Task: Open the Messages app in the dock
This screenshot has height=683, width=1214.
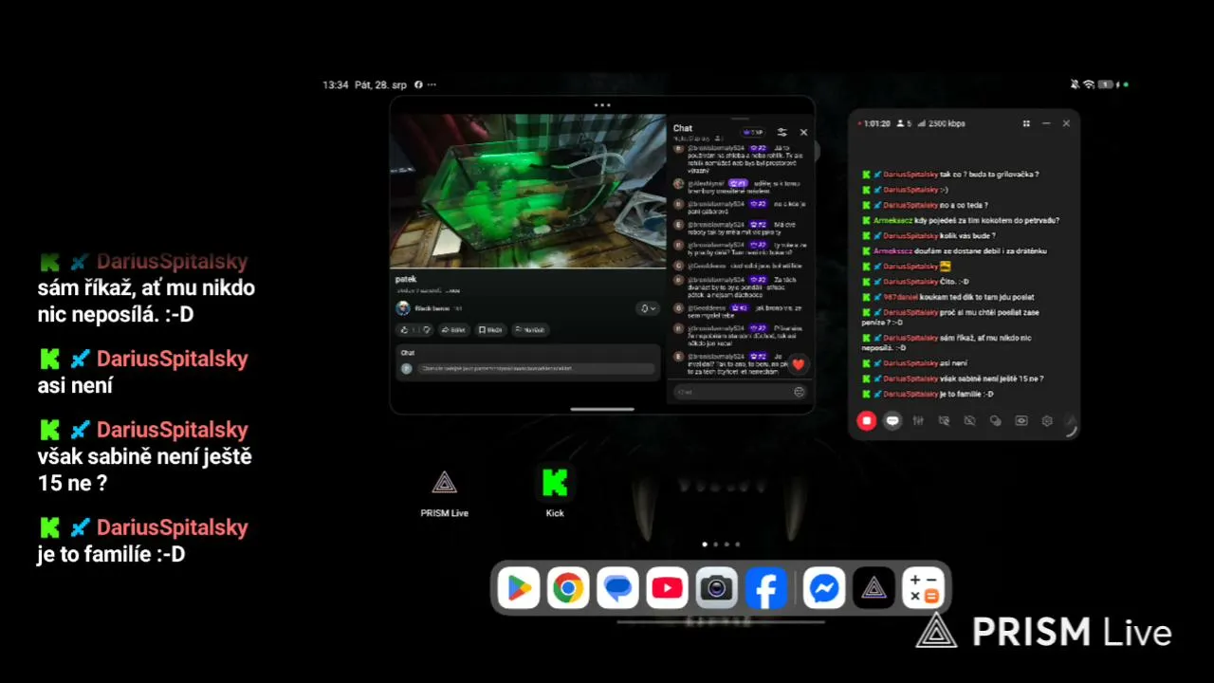Action: 617,589
